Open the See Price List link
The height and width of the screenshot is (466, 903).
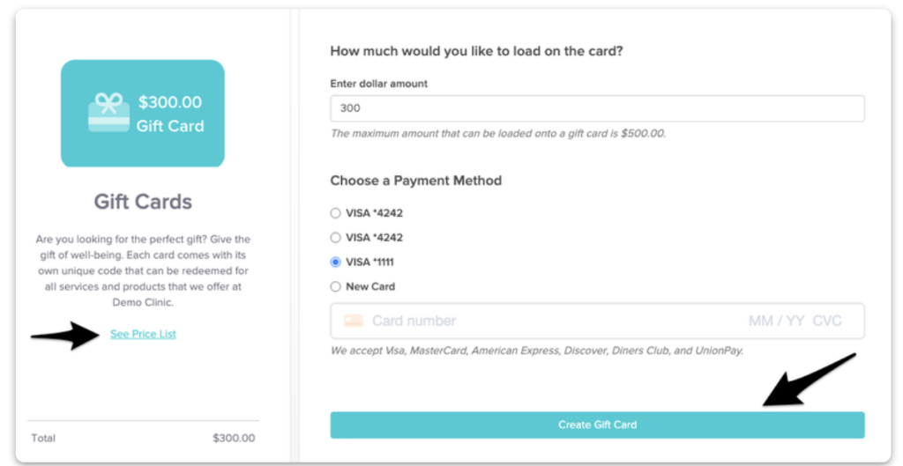tap(143, 334)
